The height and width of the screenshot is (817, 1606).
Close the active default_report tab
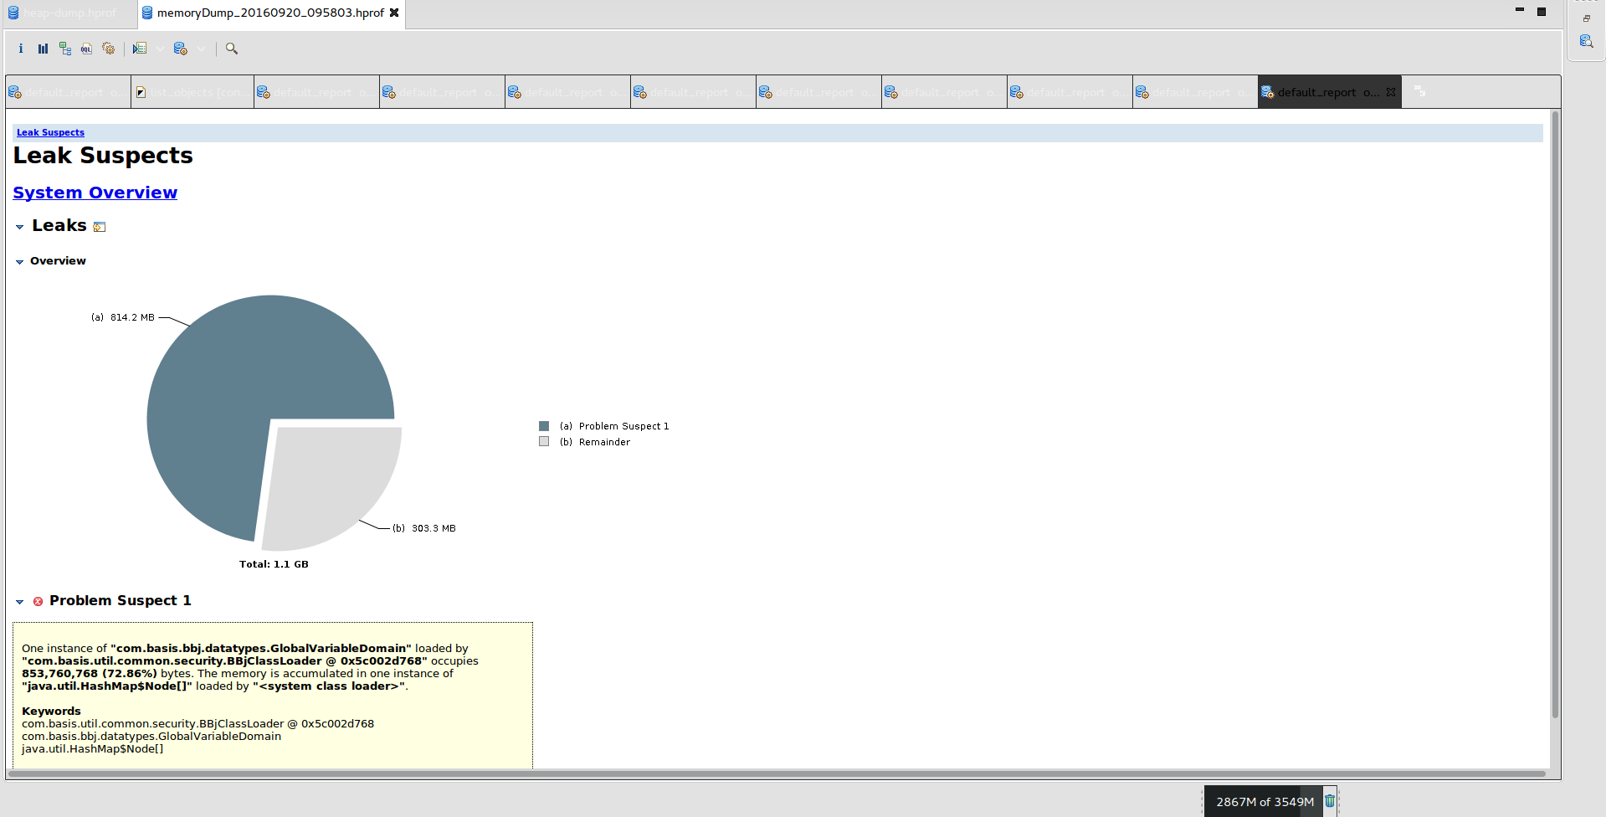click(x=1391, y=92)
